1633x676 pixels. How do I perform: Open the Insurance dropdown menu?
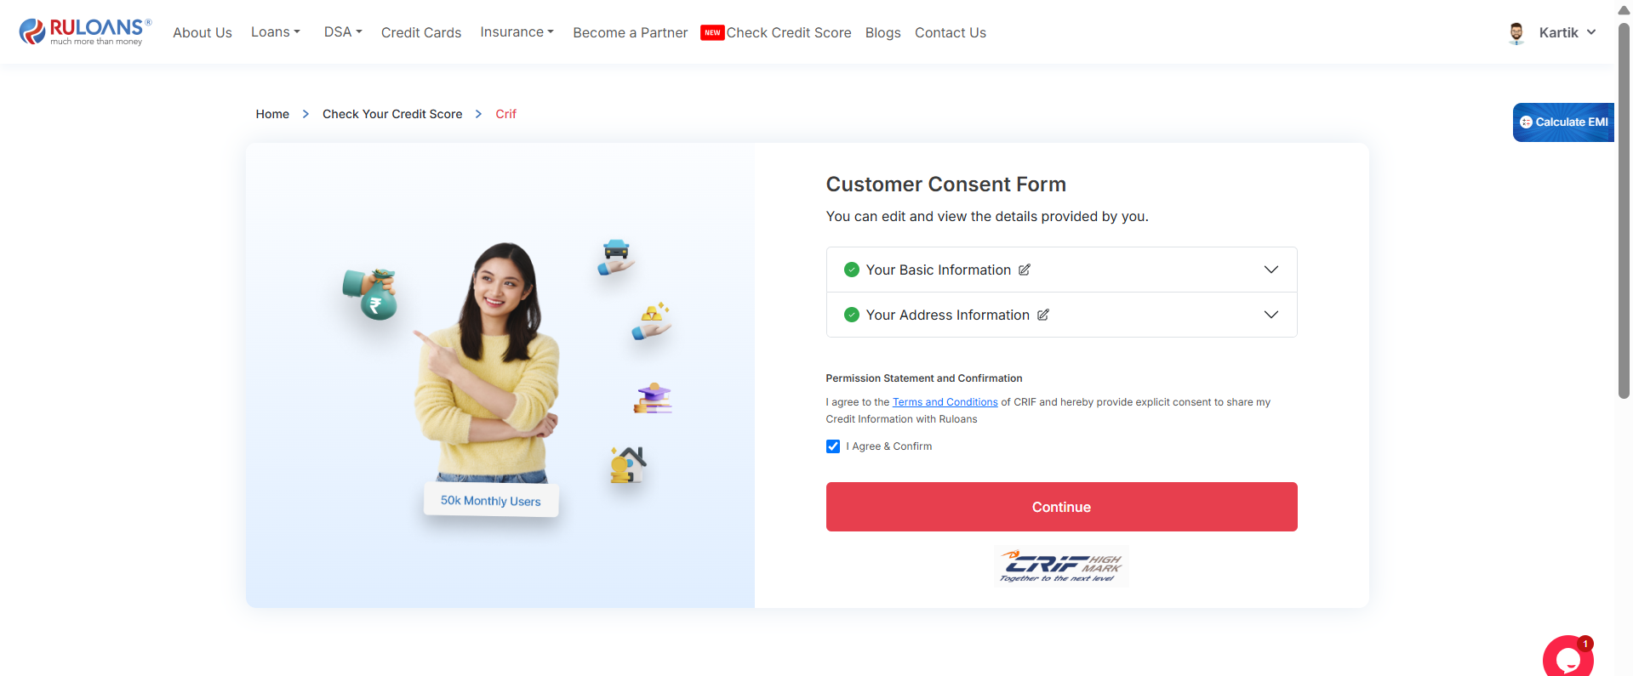[x=517, y=32]
